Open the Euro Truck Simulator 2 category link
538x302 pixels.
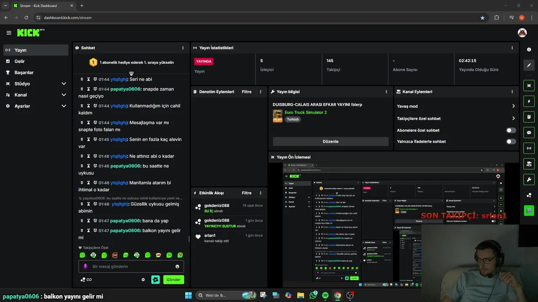[306, 112]
